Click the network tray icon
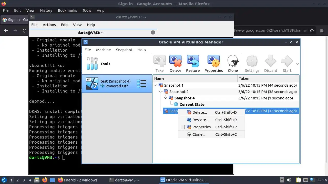 (305, 180)
